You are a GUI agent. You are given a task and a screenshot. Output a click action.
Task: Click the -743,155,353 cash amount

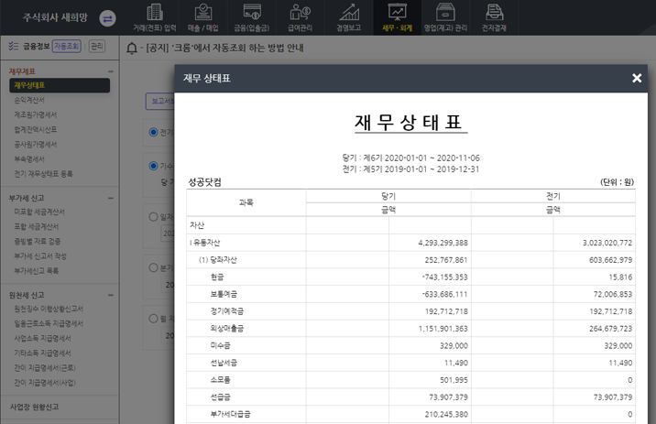(x=444, y=277)
